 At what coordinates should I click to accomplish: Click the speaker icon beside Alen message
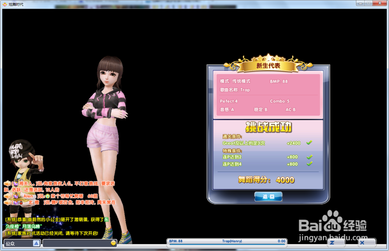(x=7, y=196)
